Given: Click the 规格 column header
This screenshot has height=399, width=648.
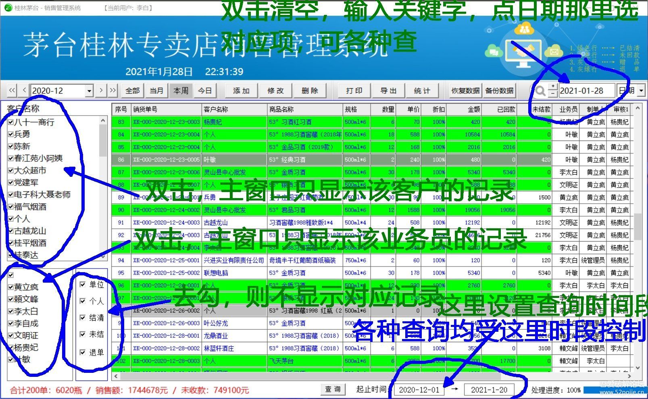Looking at the screenshot, I should [356, 109].
